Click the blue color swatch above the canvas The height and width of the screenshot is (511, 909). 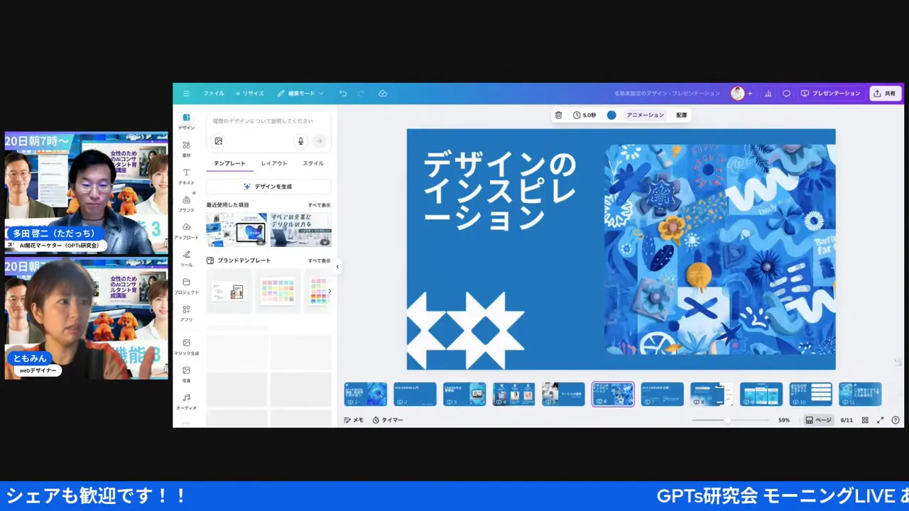click(x=611, y=115)
